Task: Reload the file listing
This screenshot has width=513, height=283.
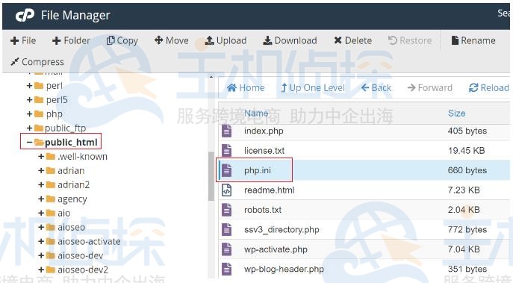Action: pyautogui.click(x=489, y=87)
